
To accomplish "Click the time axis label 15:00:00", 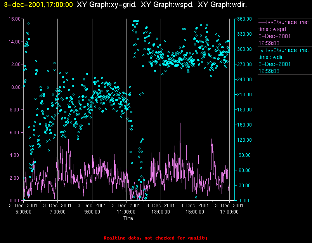I will (x=195, y=212).
